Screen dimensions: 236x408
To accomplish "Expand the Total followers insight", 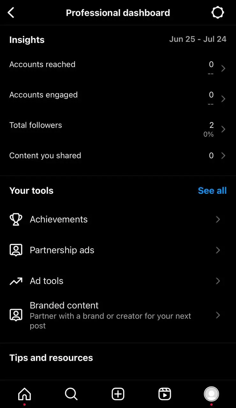I will (118, 127).
